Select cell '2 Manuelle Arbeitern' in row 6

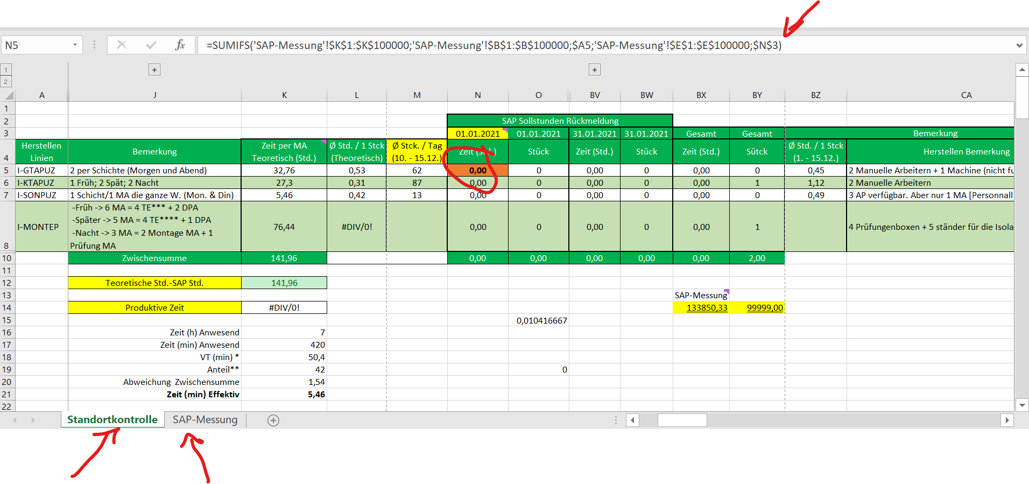coord(930,183)
